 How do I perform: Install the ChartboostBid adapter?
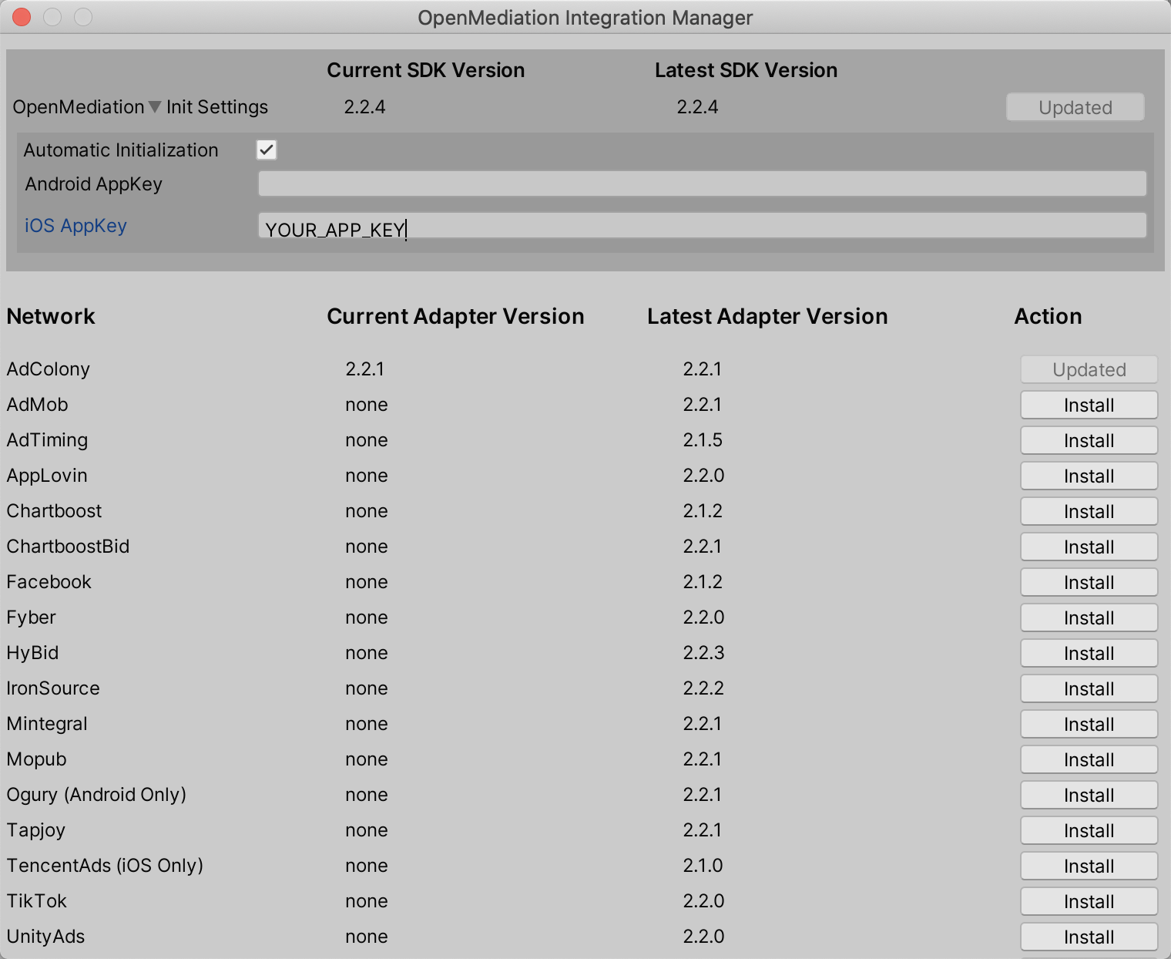(1089, 547)
